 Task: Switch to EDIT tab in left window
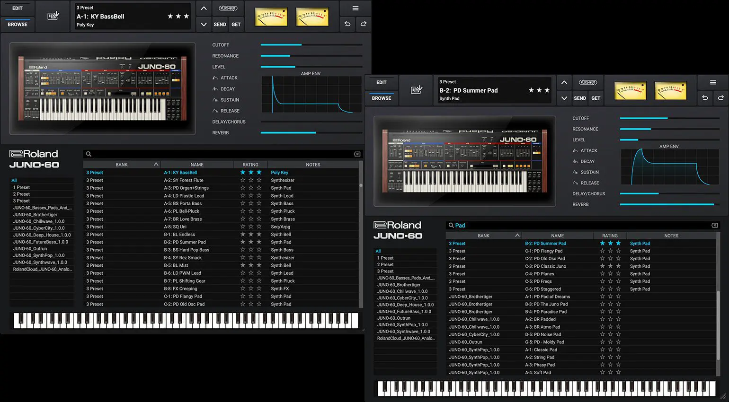click(x=18, y=9)
